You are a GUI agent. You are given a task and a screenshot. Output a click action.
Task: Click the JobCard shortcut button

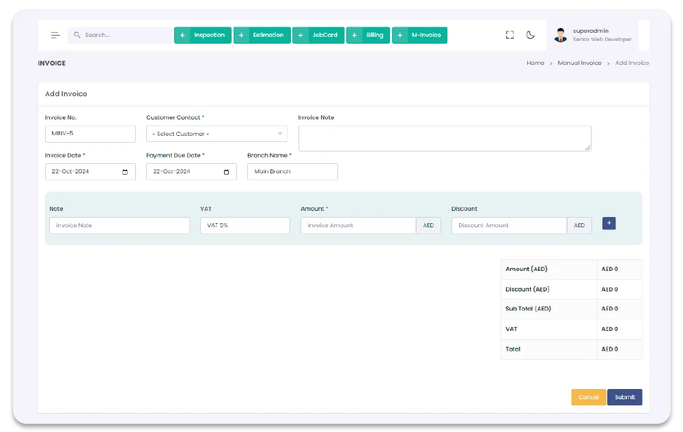(318, 35)
